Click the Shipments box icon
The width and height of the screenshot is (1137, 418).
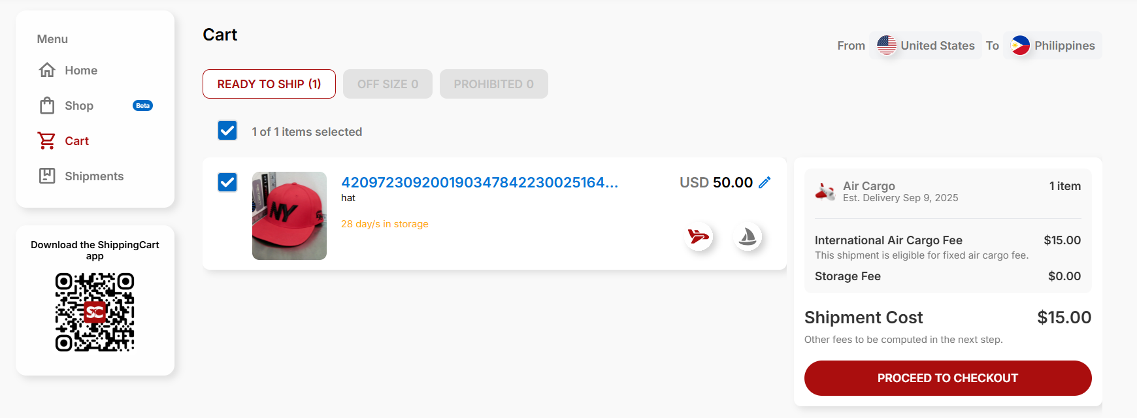click(47, 176)
